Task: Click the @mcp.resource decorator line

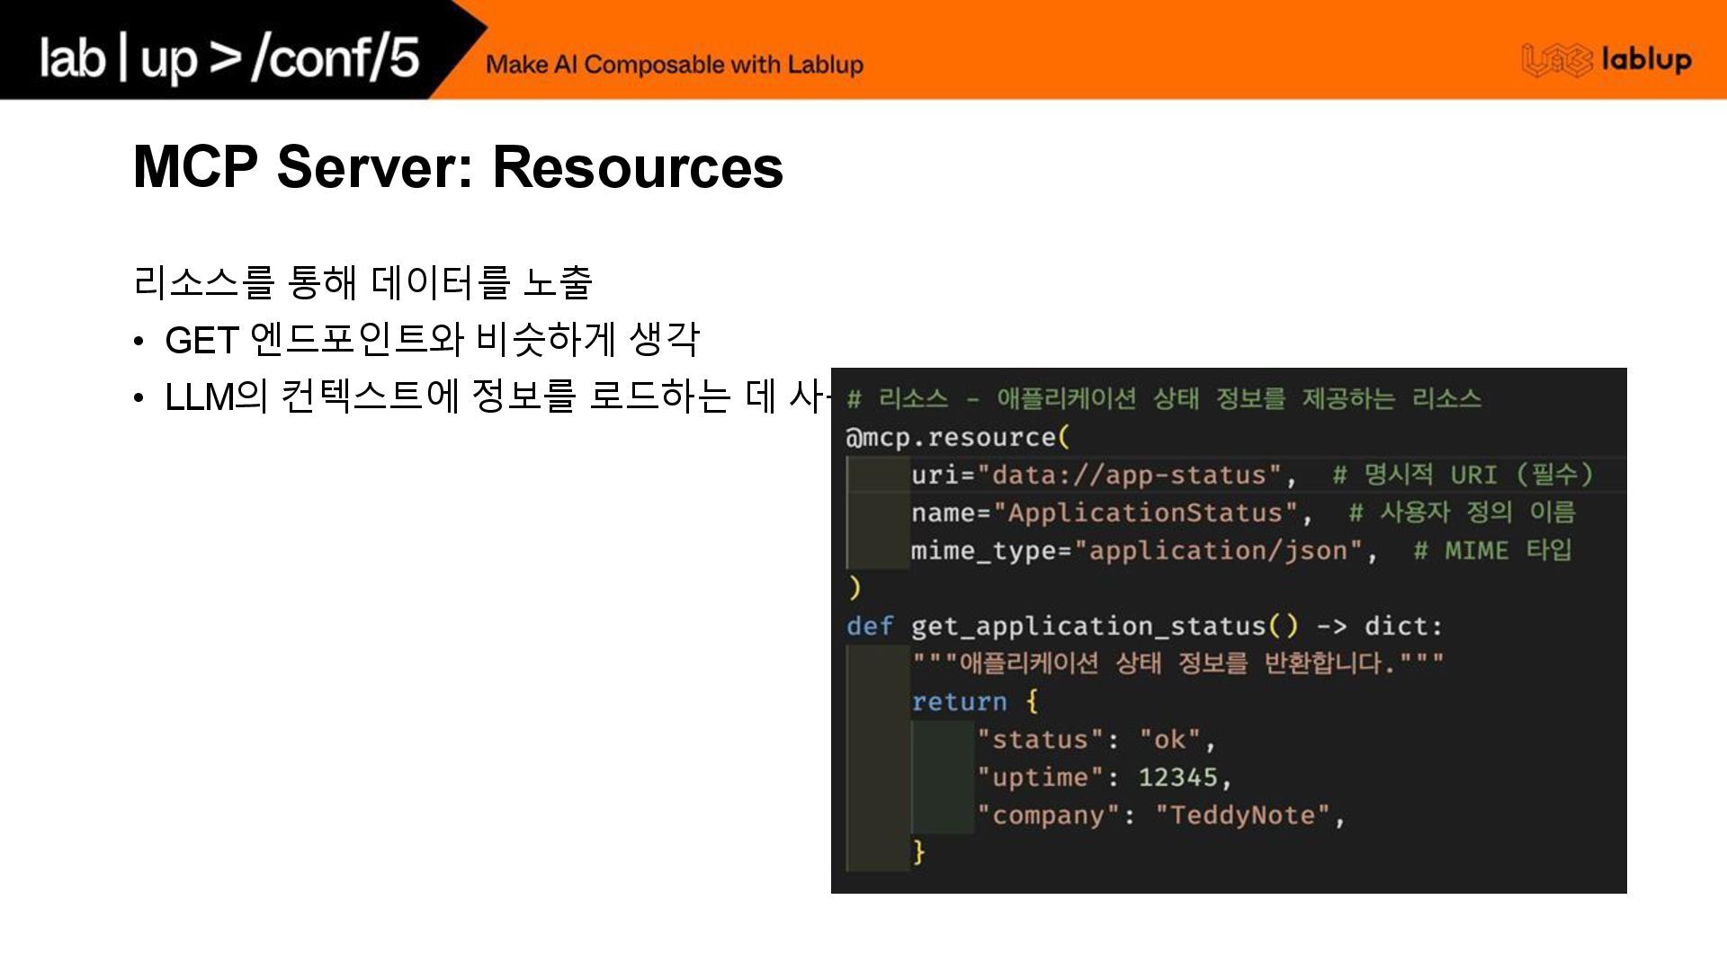Action: click(958, 438)
